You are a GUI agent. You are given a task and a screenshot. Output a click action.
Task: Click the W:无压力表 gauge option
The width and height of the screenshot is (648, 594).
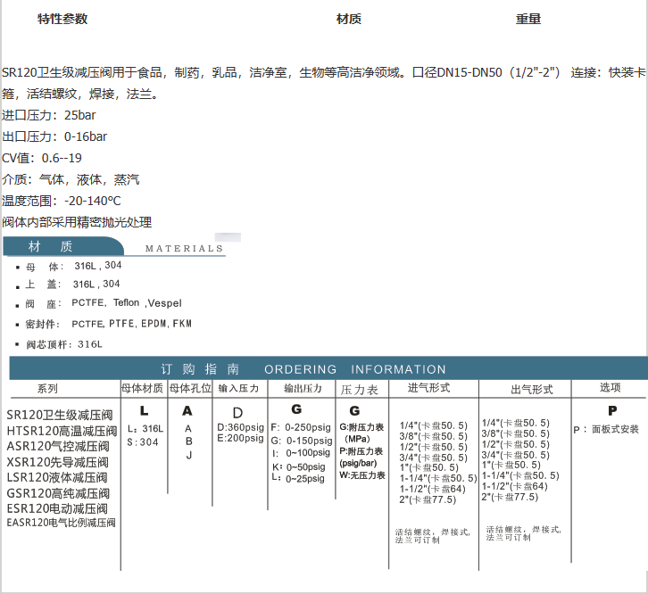(362, 475)
